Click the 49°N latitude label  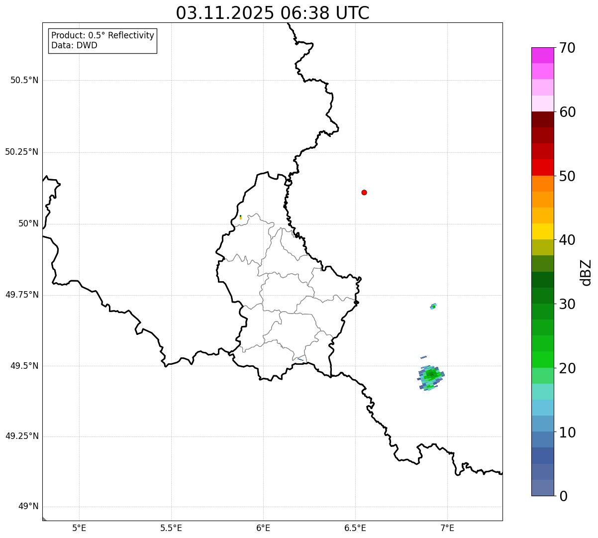pos(28,507)
